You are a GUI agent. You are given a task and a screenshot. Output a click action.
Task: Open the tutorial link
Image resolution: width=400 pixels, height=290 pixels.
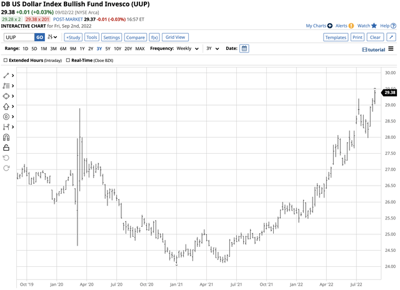point(374,50)
